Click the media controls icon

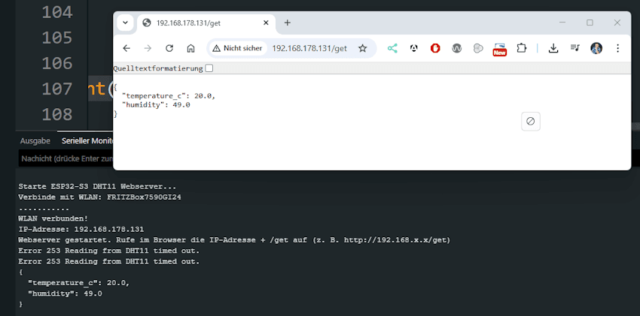(x=574, y=48)
